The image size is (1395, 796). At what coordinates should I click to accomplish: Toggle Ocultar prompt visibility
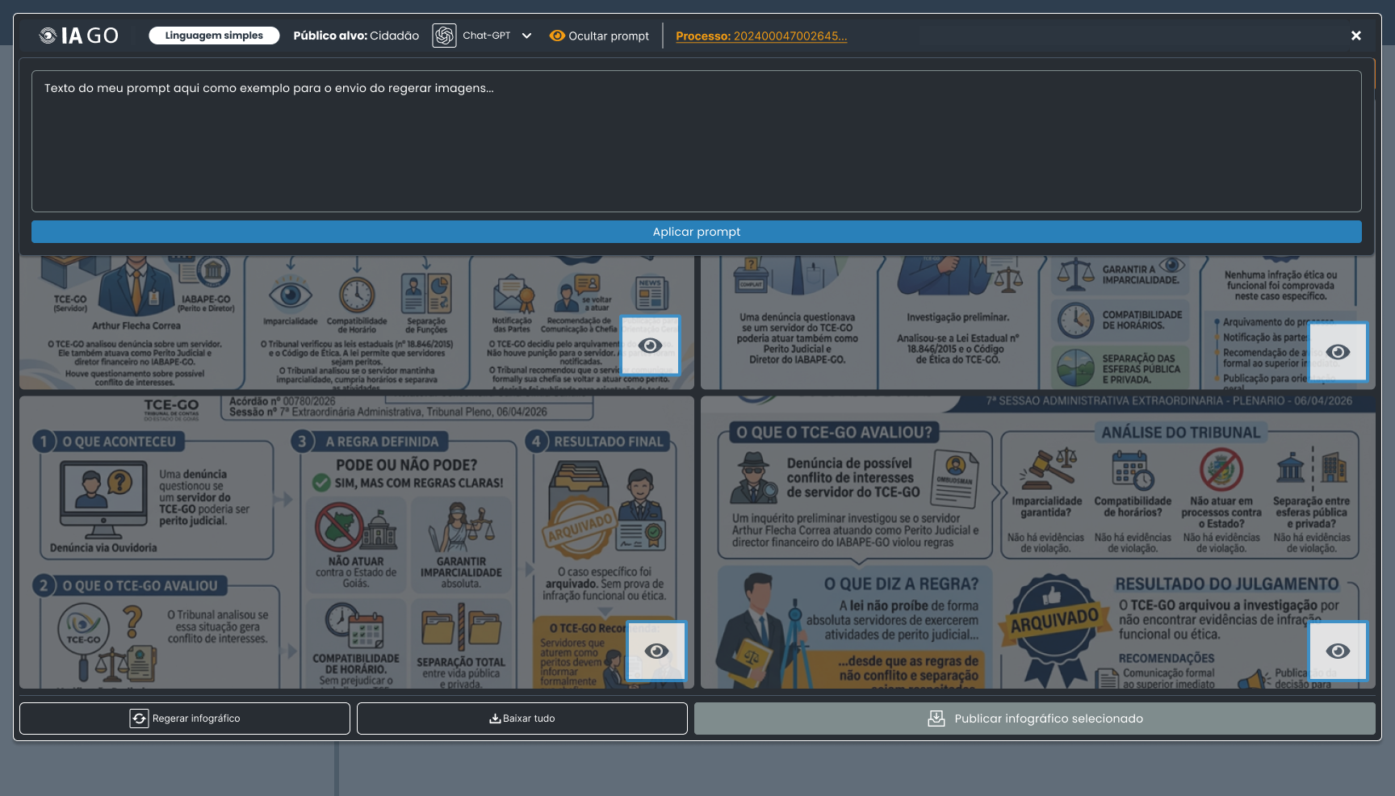pyautogui.click(x=599, y=36)
